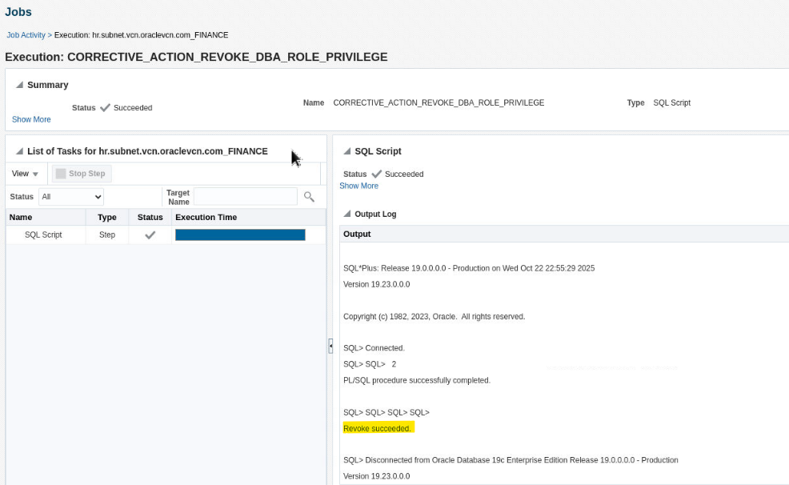
Task: Click the Target Name input field
Action: [245, 196]
